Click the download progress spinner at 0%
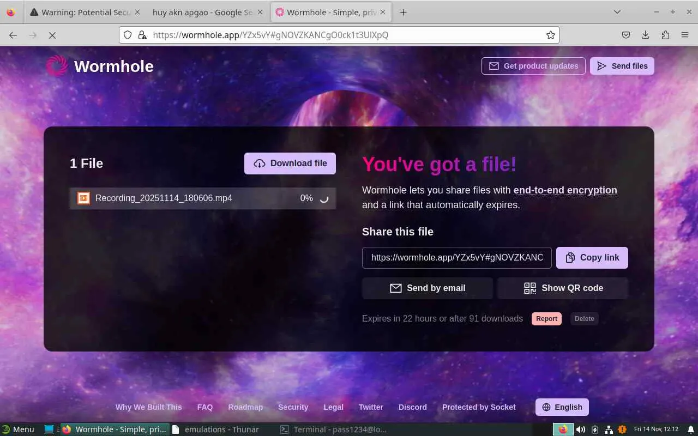The image size is (698, 436). click(324, 198)
